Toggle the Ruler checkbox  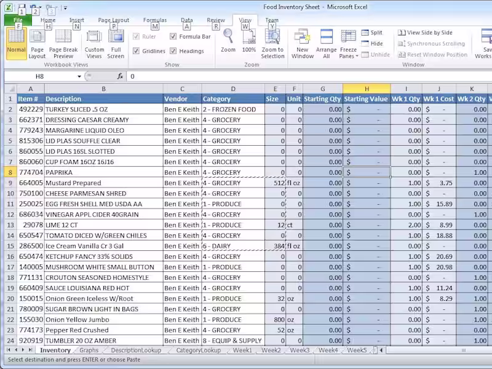tap(136, 37)
